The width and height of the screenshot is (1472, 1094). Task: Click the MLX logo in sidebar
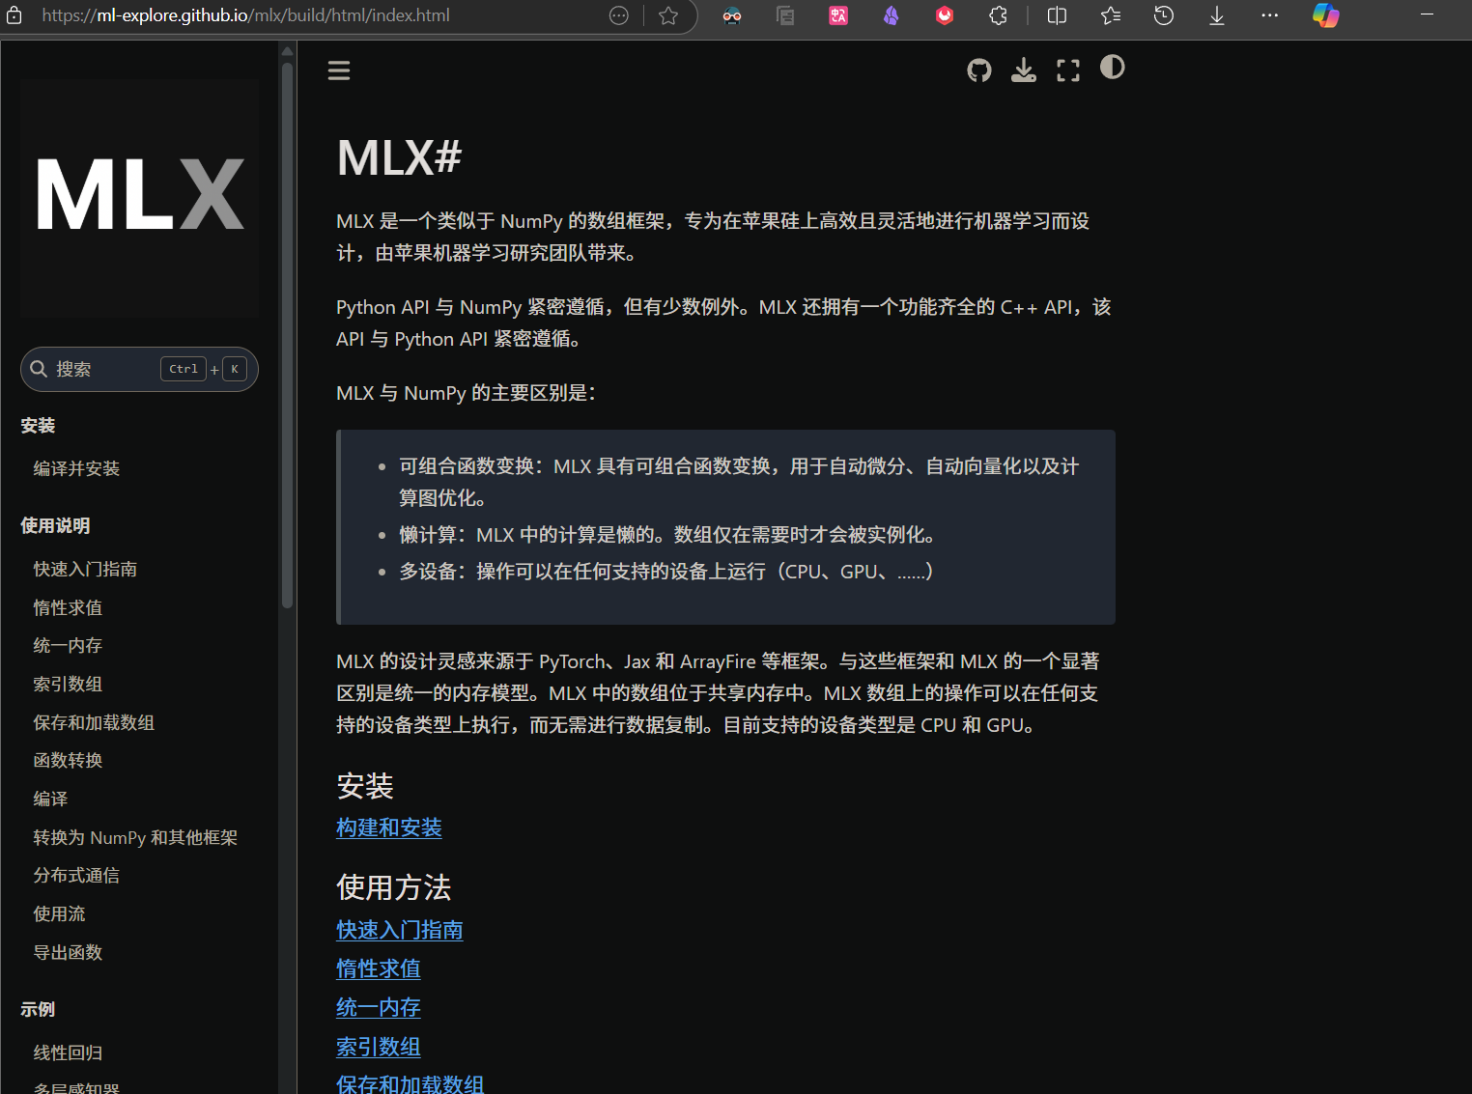[x=140, y=198]
